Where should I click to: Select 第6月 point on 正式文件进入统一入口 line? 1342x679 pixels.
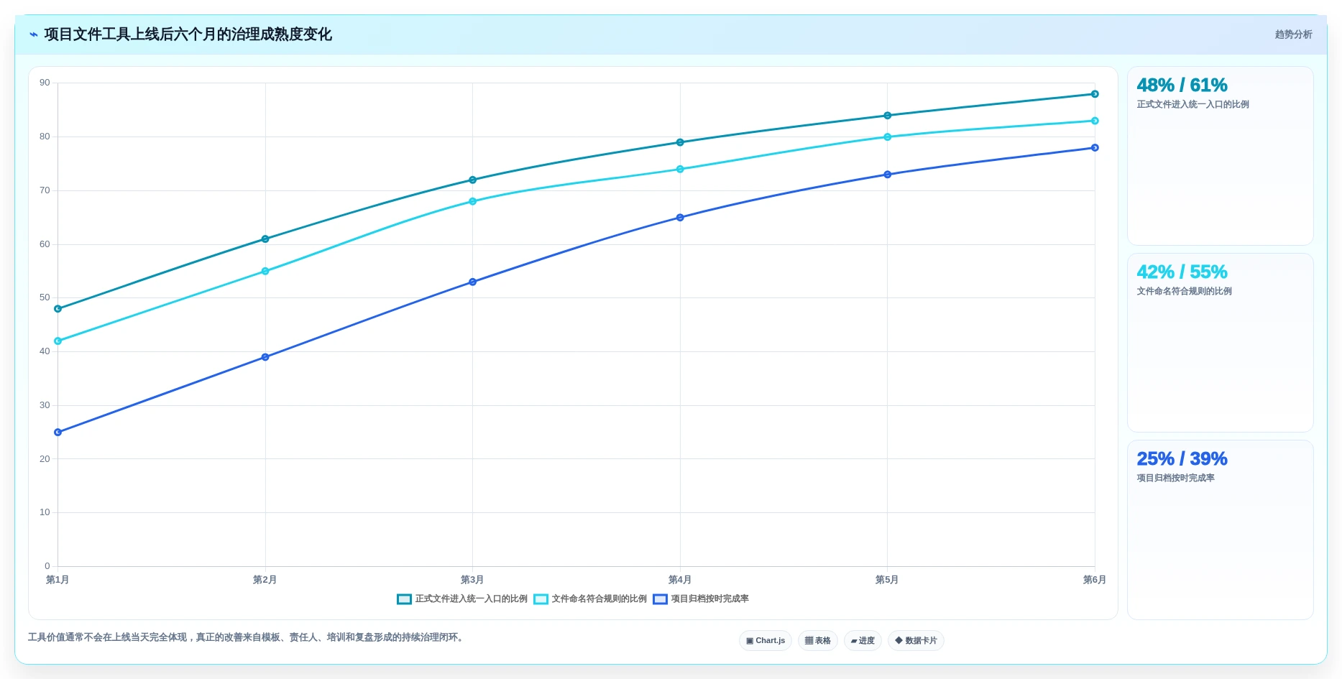click(1095, 94)
